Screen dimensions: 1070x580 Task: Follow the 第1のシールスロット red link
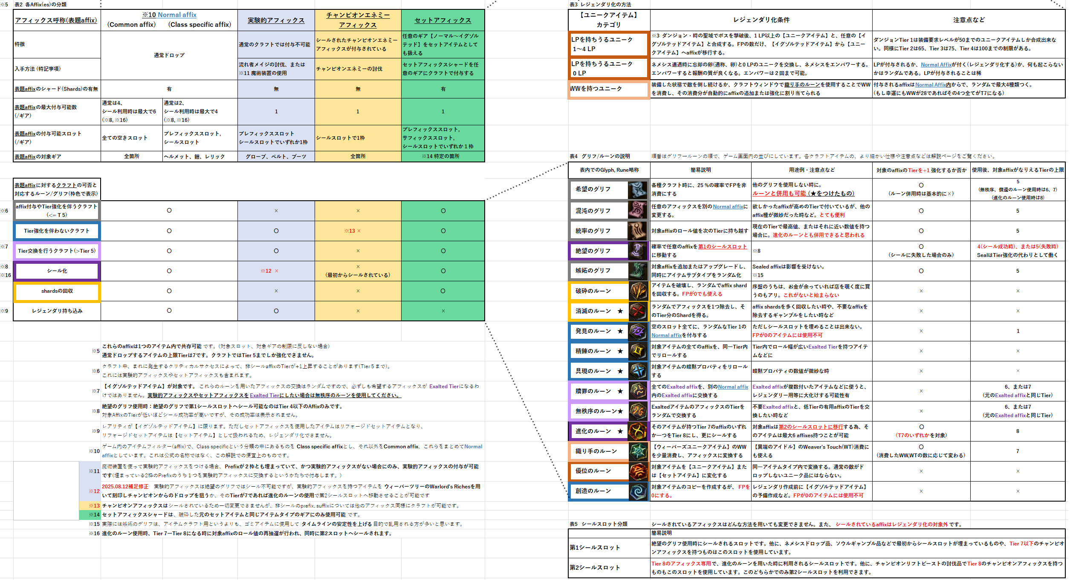[722, 247]
